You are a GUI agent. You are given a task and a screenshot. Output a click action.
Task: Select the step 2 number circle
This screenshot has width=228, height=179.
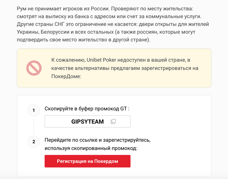[34, 142]
